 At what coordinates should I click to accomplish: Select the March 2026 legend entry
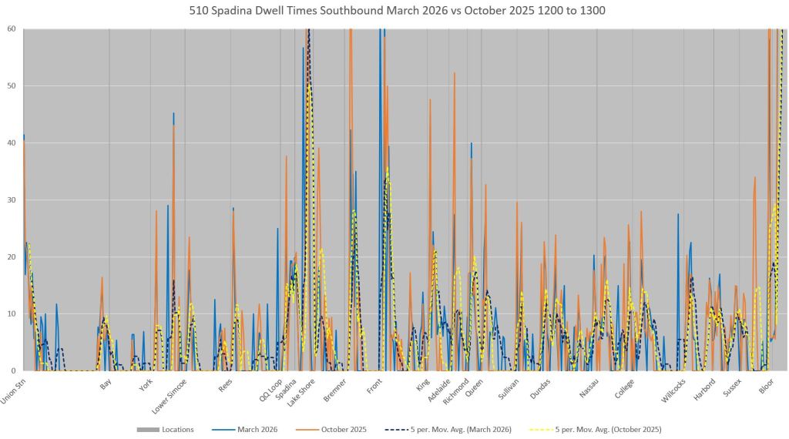(259, 429)
